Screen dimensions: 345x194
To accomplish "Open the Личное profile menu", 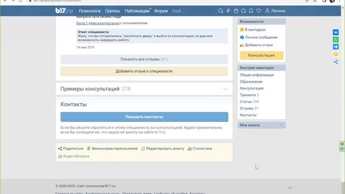I will (x=275, y=11).
